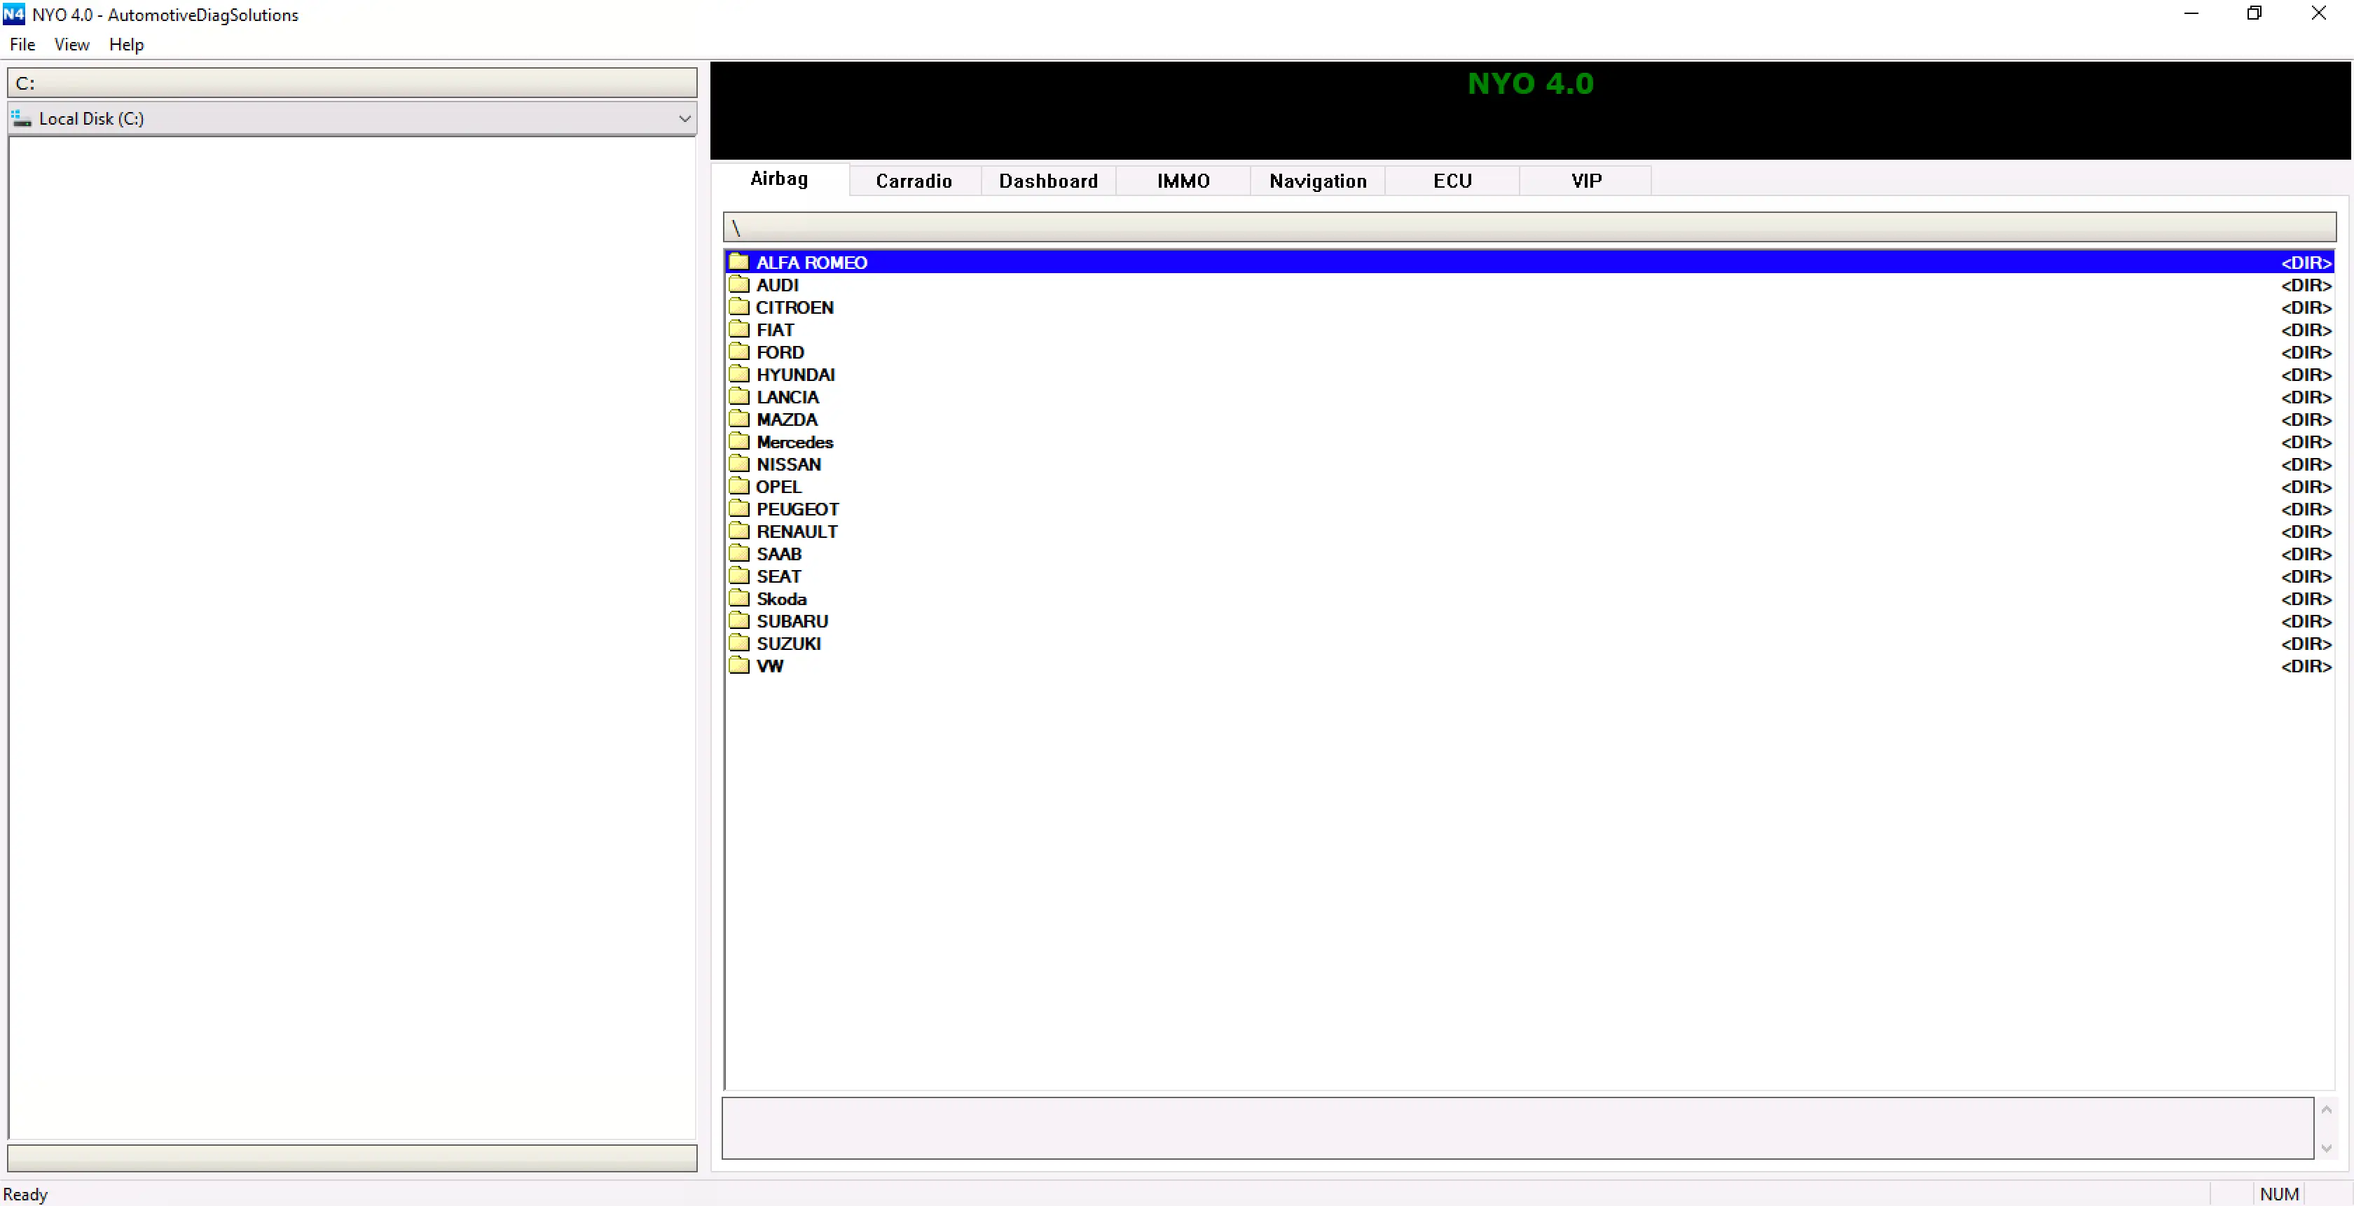
Task: Select the HYUNDAI folder entry
Action: 795,375
